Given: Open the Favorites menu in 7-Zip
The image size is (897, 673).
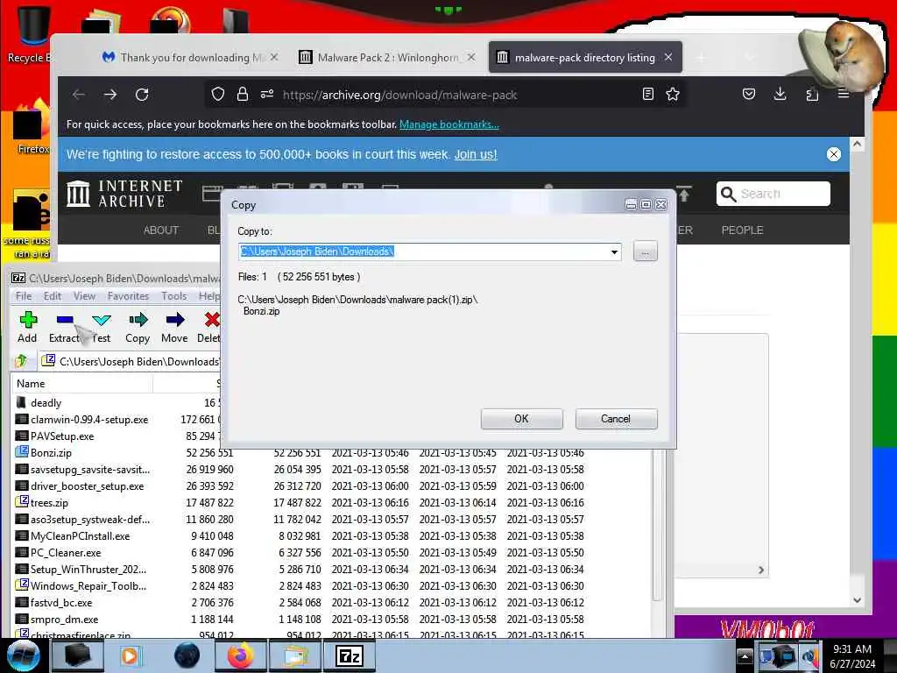Looking at the screenshot, I should (128, 296).
